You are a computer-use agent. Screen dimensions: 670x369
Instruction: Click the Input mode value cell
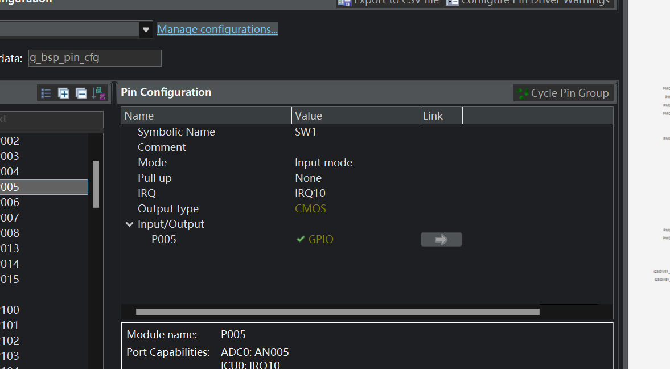pos(323,162)
